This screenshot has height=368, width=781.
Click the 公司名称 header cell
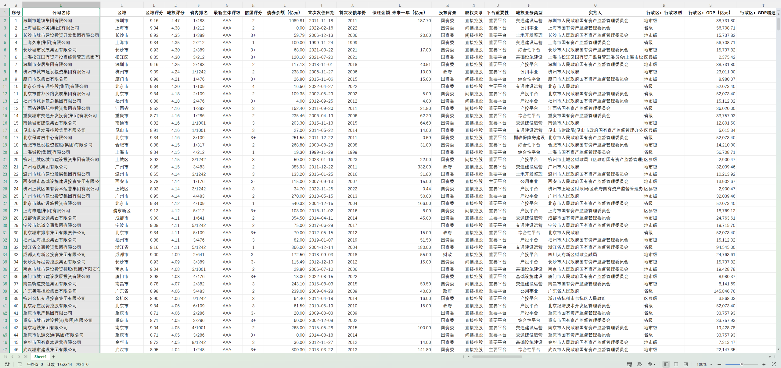pos(61,12)
